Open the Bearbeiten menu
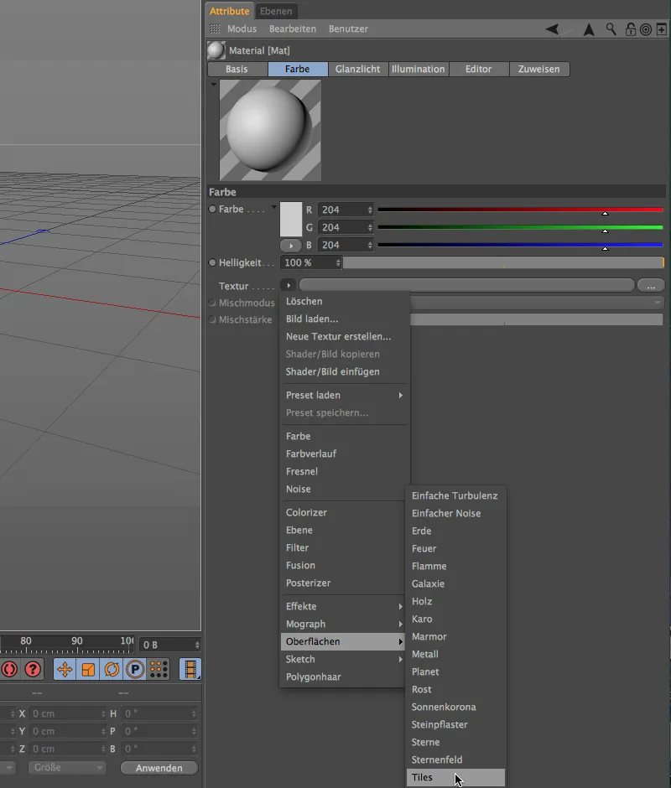Viewport: 671px width, 788px height. [x=293, y=29]
